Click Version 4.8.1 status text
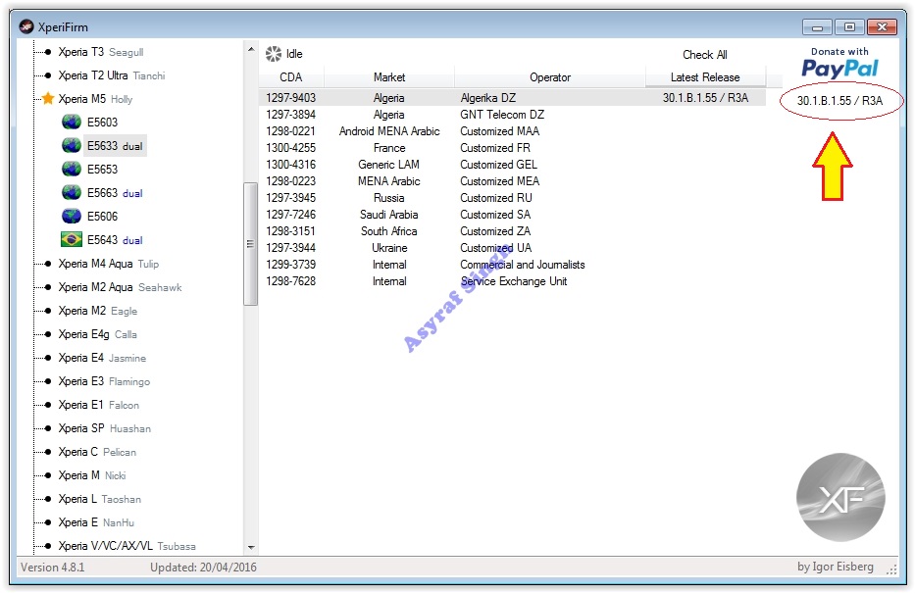The height and width of the screenshot is (593, 915). pyautogui.click(x=53, y=567)
